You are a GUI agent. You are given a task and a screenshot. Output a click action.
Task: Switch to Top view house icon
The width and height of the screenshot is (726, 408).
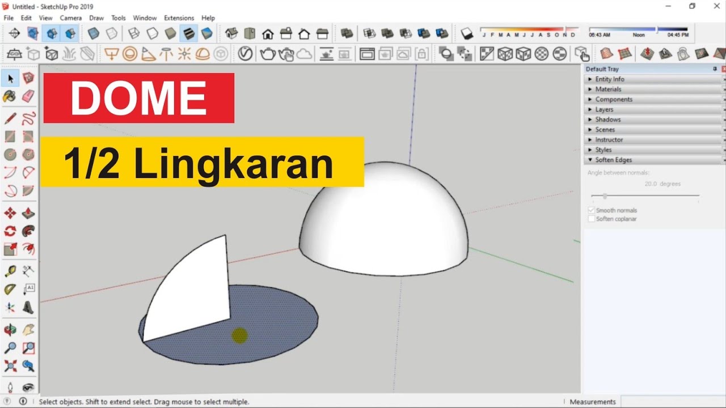coord(250,33)
